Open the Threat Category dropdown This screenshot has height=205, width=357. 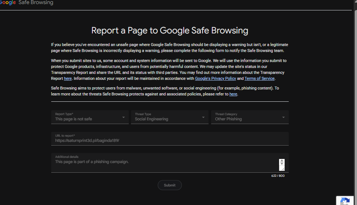[250, 117]
